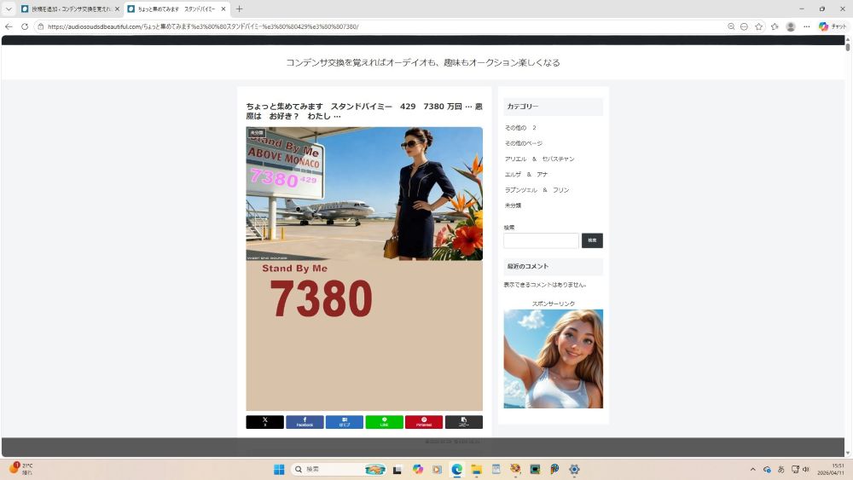Viewport: 853px width, 480px height.
Task: Open the アリエル & セバスチャン category
Action: [x=539, y=159]
